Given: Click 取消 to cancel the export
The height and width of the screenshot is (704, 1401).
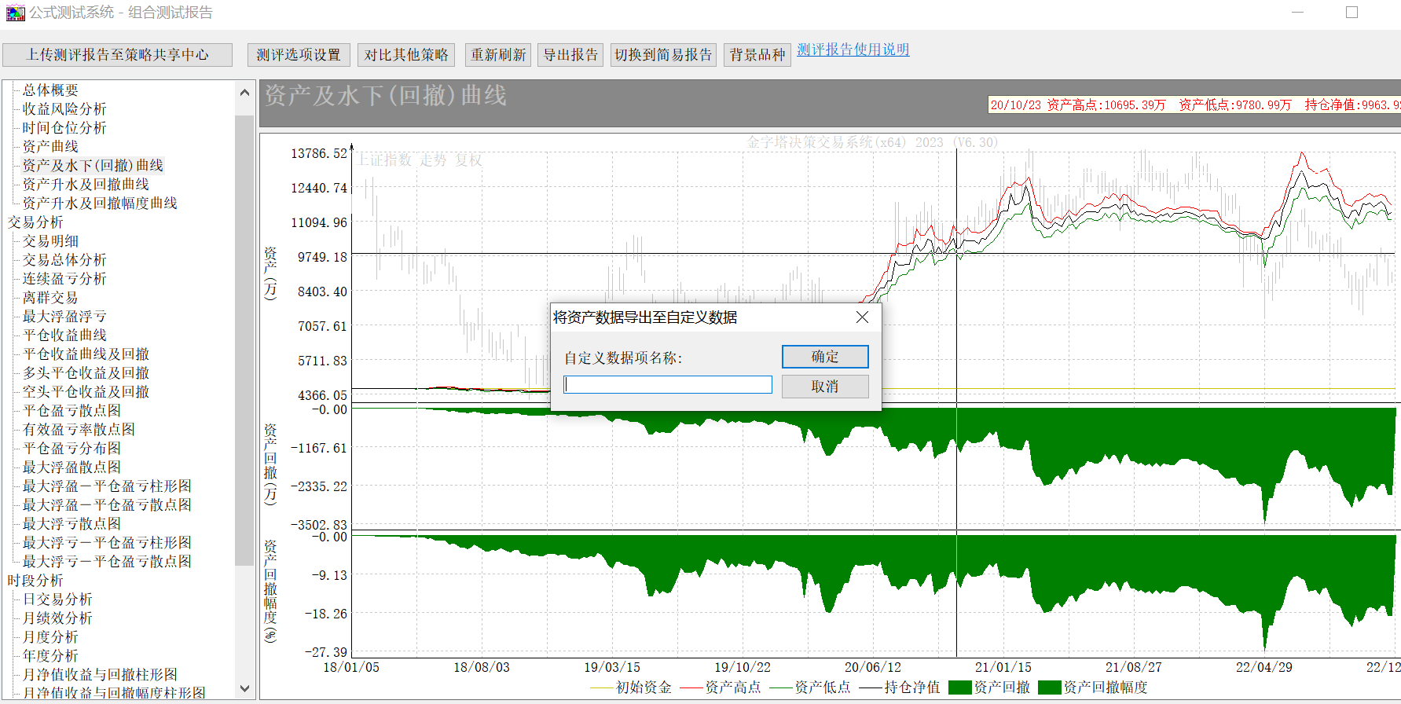Looking at the screenshot, I should coord(824,387).
